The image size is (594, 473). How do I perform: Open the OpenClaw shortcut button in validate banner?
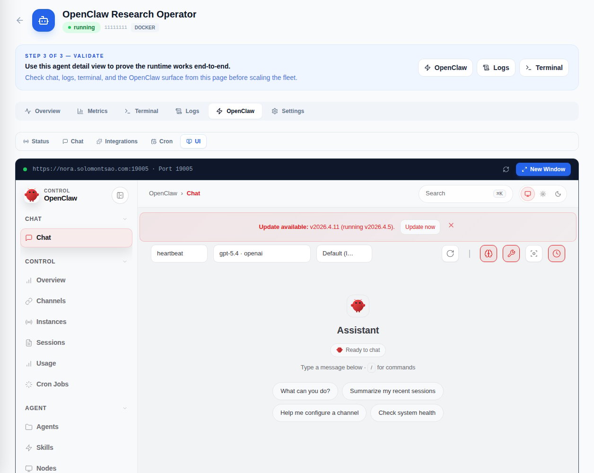(445, 68)
